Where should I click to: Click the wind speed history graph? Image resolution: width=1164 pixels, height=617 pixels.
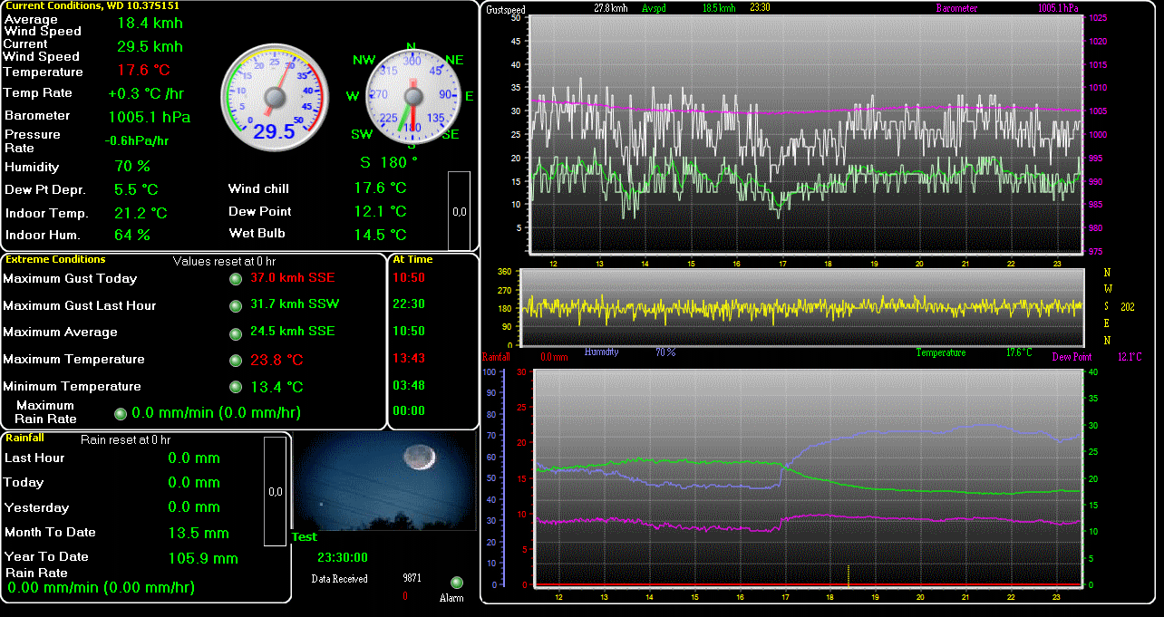pyautogui.click(x=807, y=134)
